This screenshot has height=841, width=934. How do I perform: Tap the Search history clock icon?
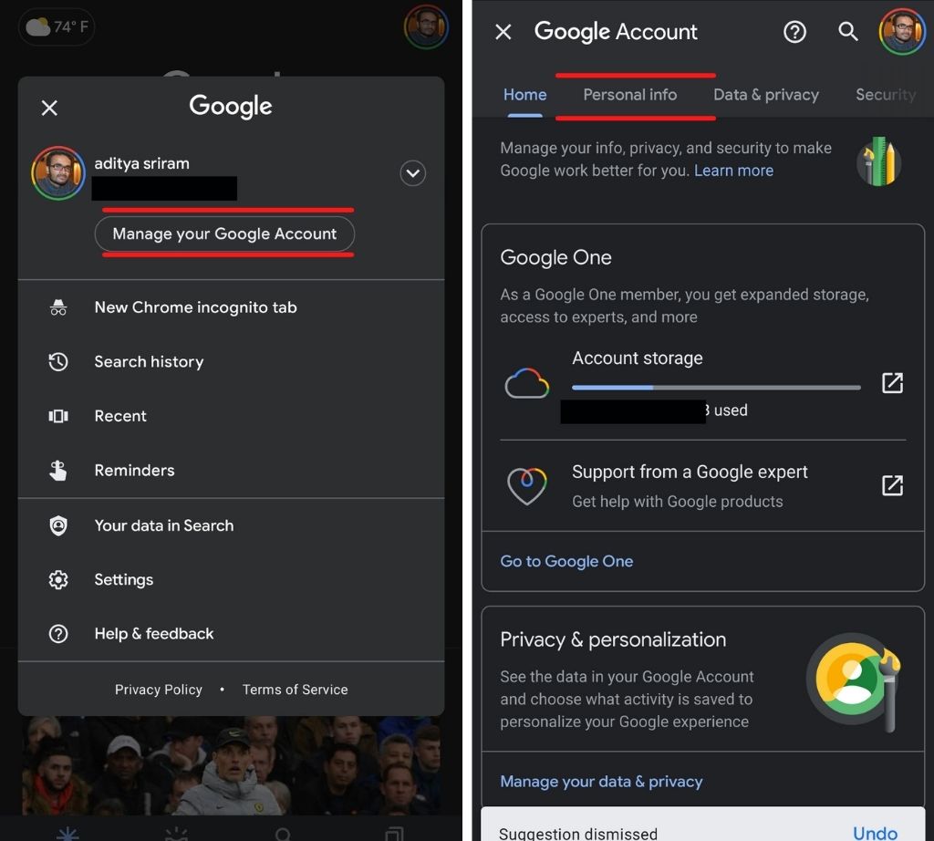[58, 362]
